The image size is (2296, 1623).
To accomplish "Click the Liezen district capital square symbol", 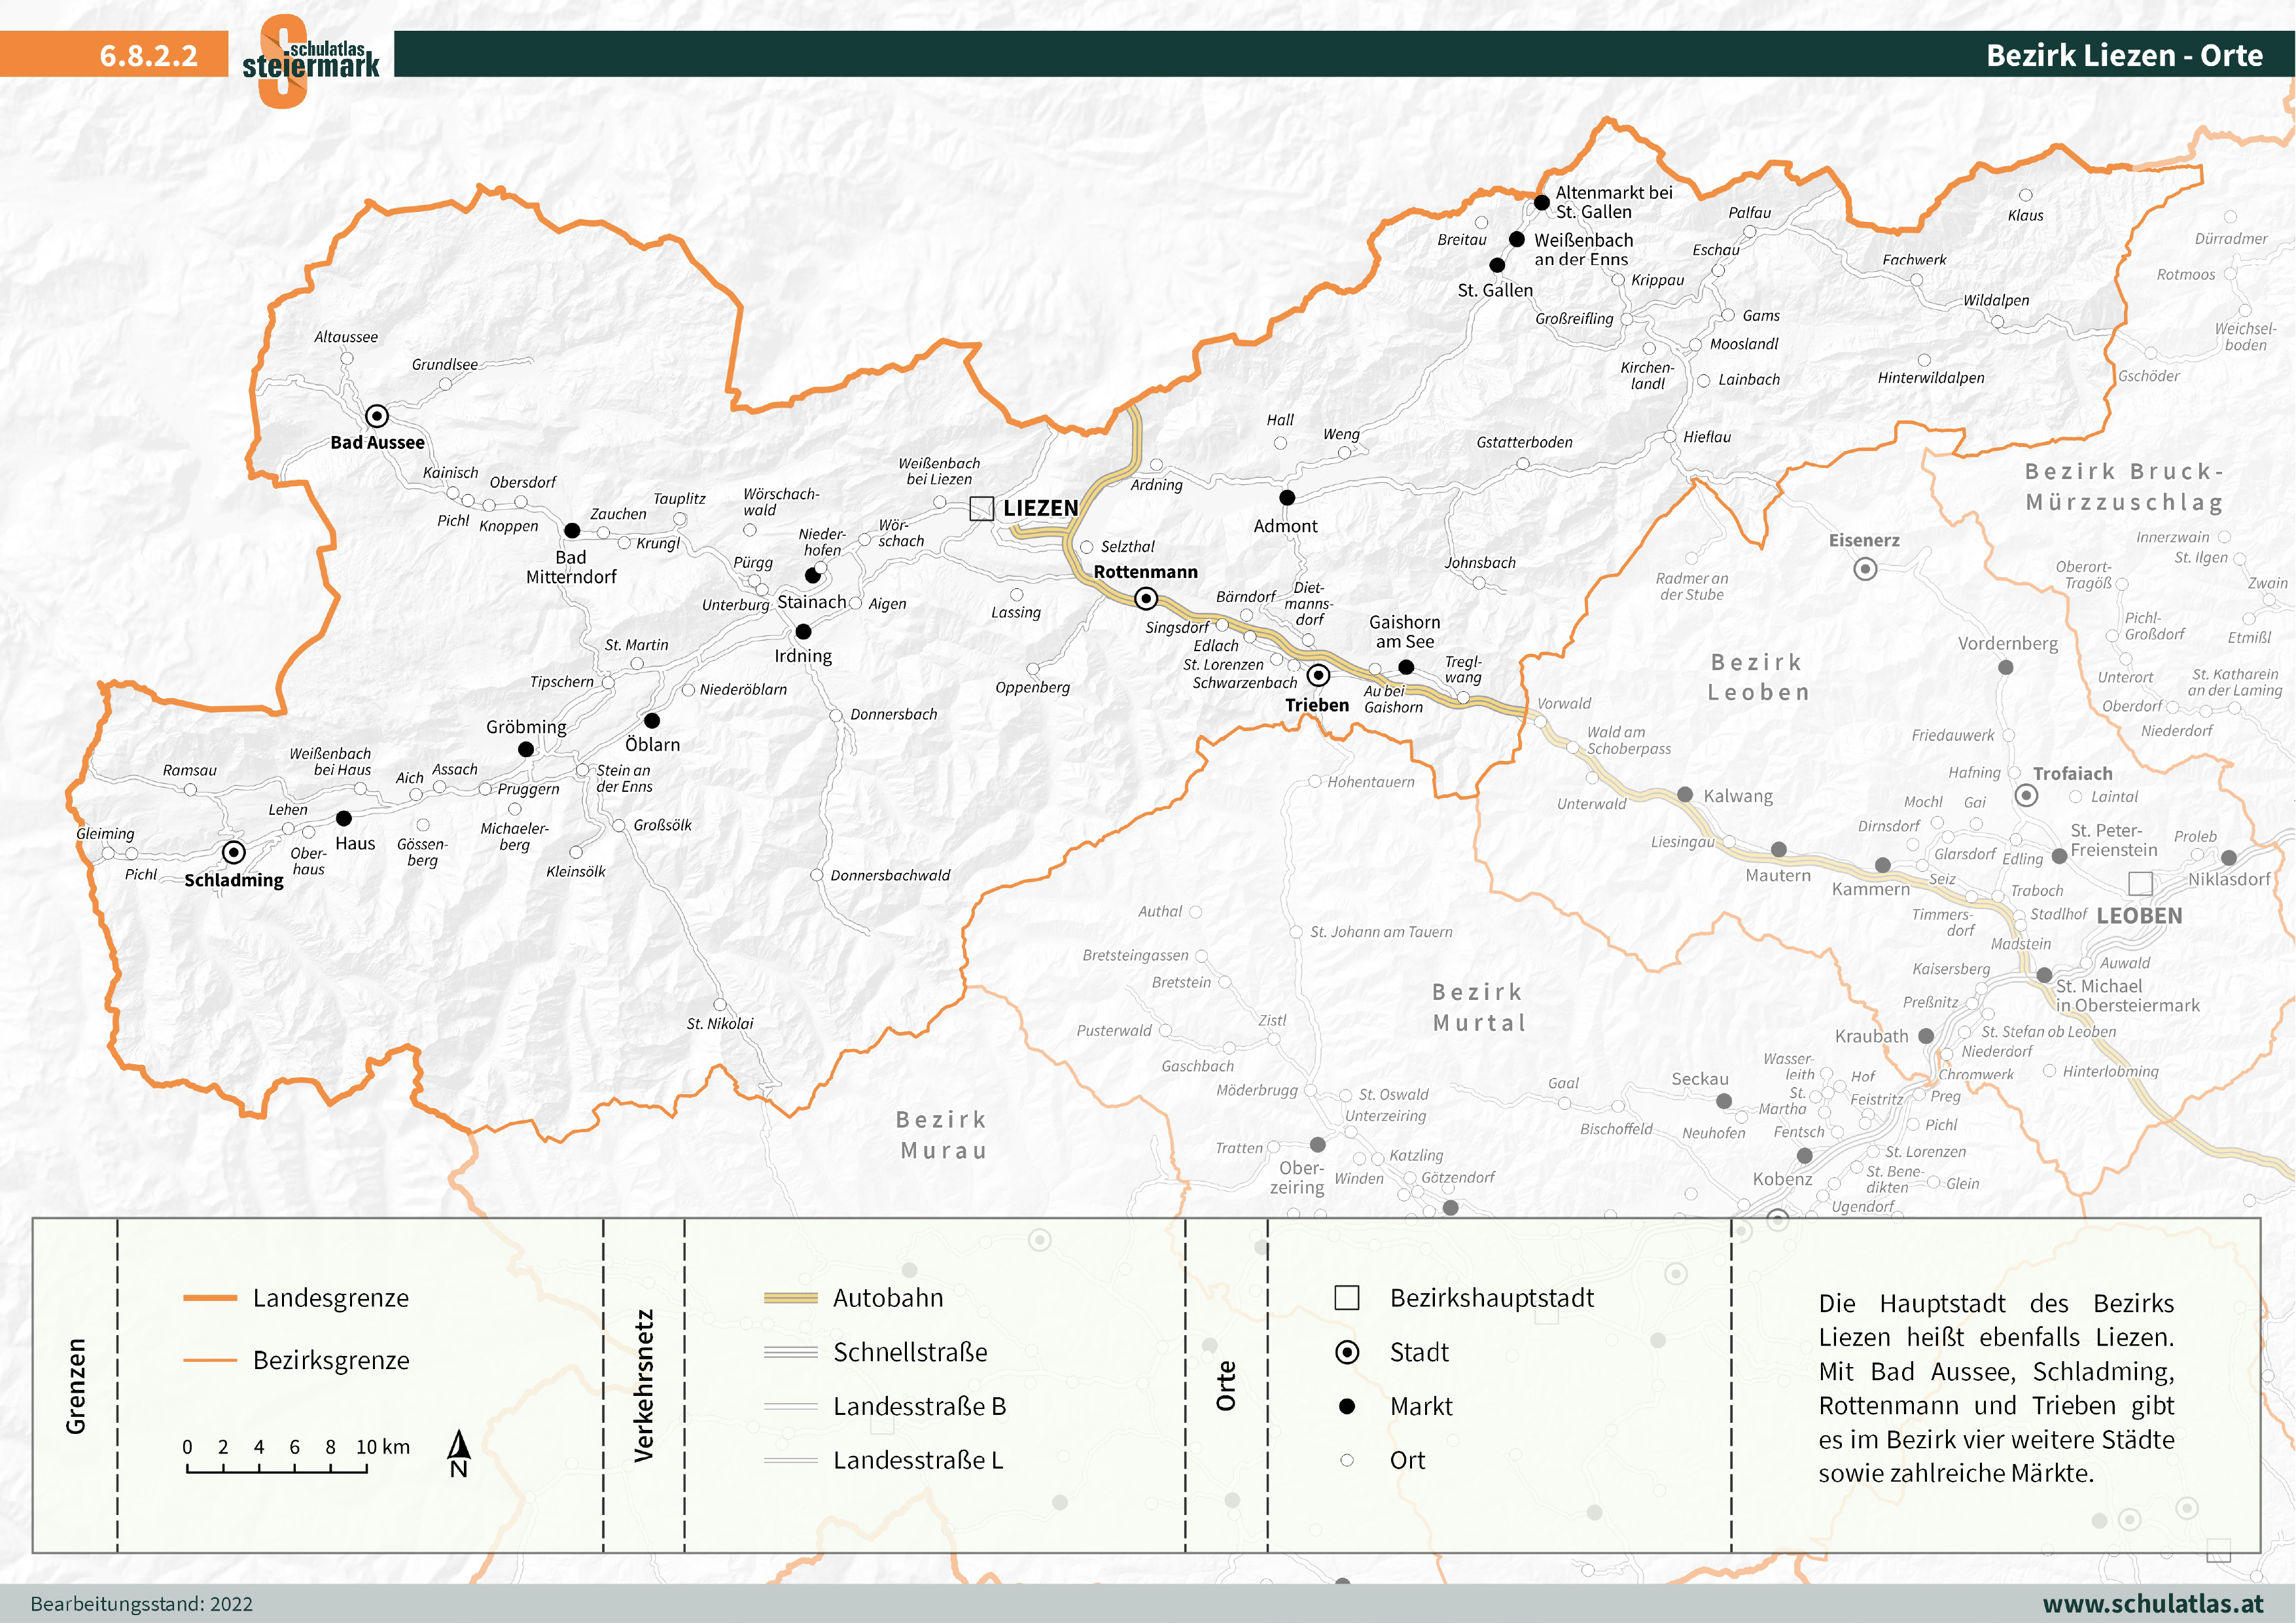I will 981,508.
